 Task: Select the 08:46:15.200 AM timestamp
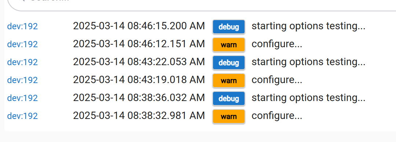[139, 26]
